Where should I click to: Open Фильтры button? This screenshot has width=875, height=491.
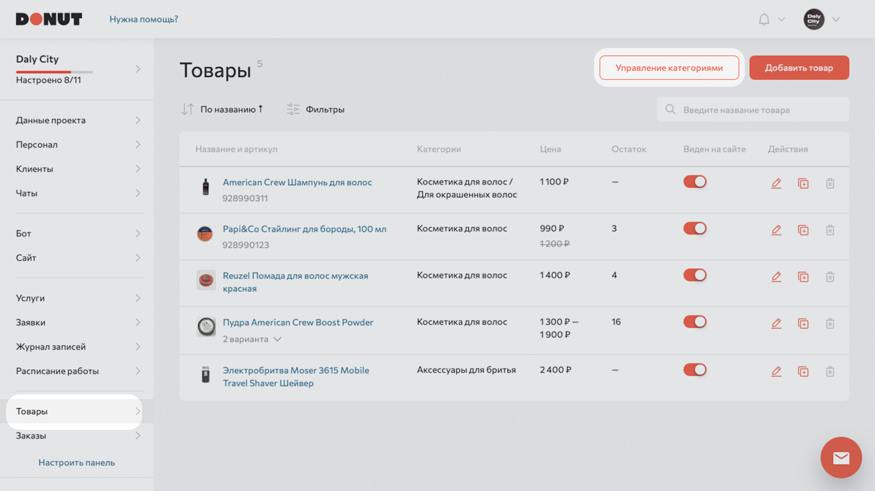(x=316, y=109)
